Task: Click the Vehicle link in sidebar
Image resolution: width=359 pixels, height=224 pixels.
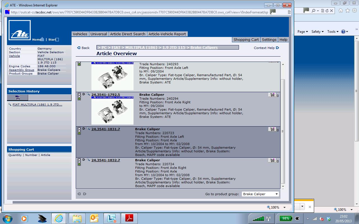Action: point(14,56)
